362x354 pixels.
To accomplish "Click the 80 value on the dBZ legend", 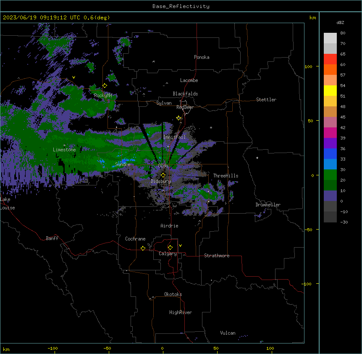I will tap(343, 33).
